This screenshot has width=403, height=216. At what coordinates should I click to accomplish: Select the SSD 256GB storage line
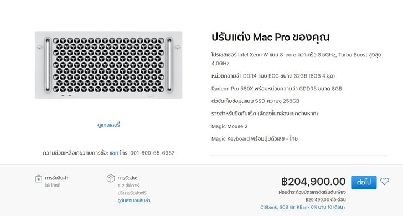click(x=255, y=101)
